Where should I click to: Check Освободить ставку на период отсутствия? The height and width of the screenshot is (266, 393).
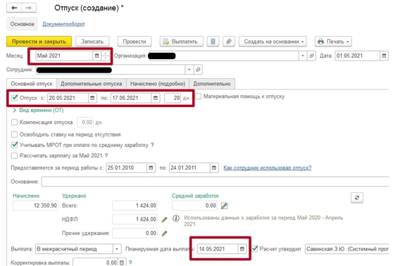(x=14, y=134)
